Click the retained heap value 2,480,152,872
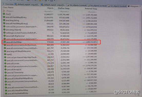The height and width of the screenshot is (97, 142). (91, 42)
